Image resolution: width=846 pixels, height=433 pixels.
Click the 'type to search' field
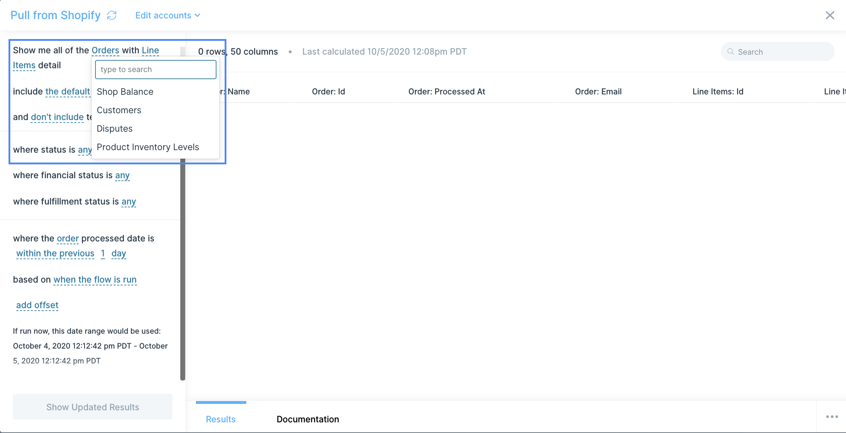click(156, 69)
